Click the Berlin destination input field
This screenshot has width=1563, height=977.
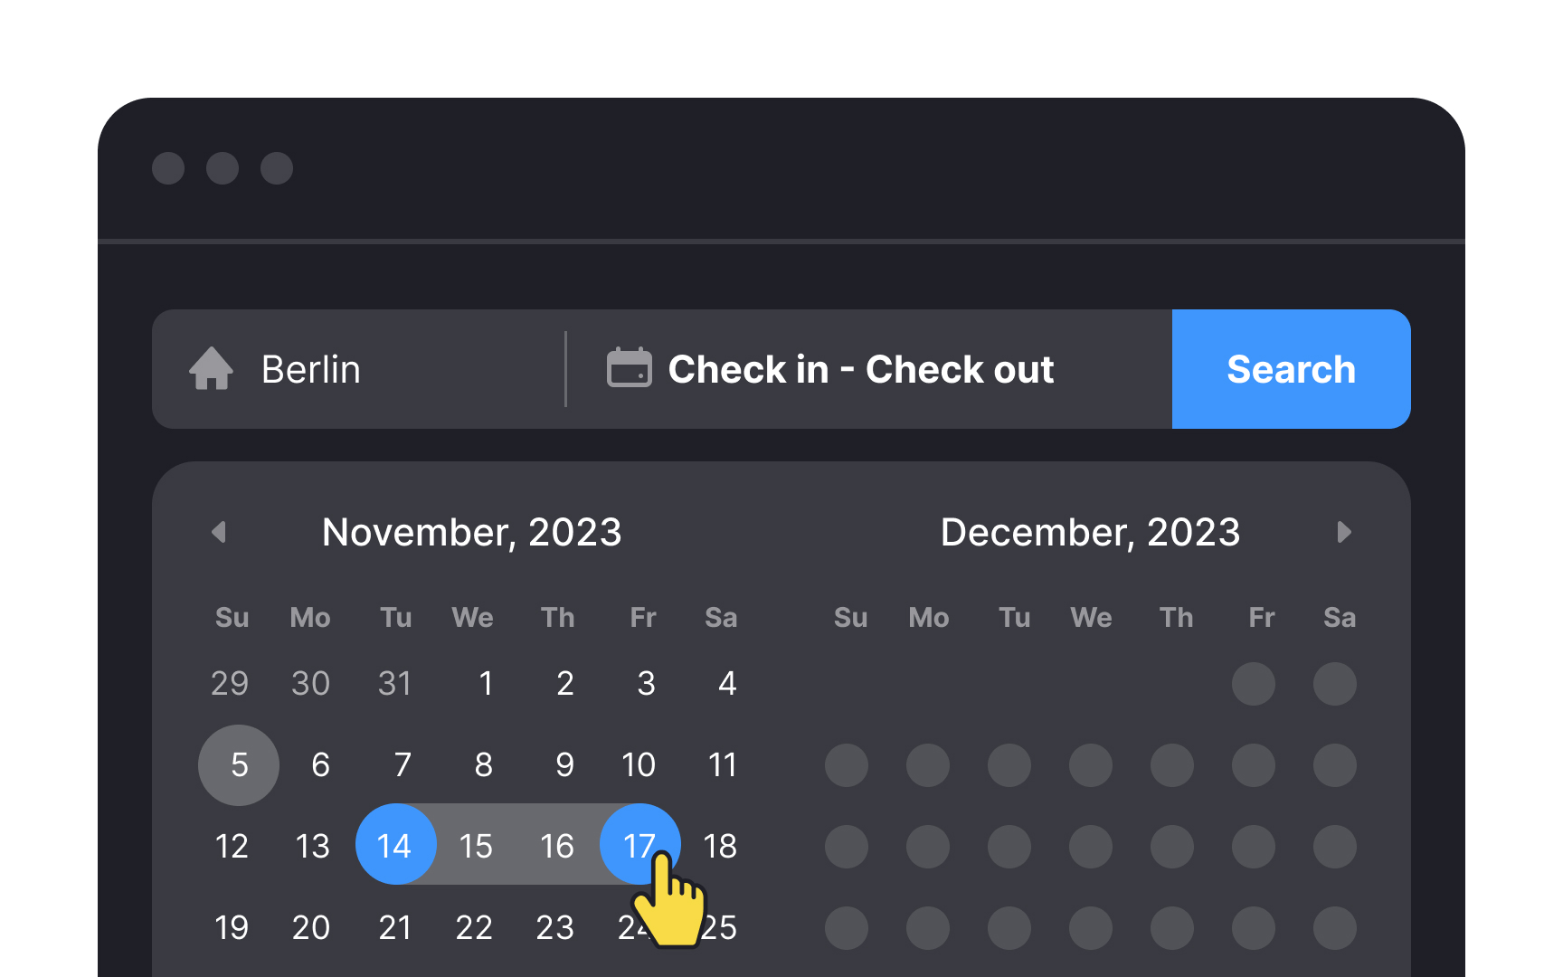click(x=310, y=368)
